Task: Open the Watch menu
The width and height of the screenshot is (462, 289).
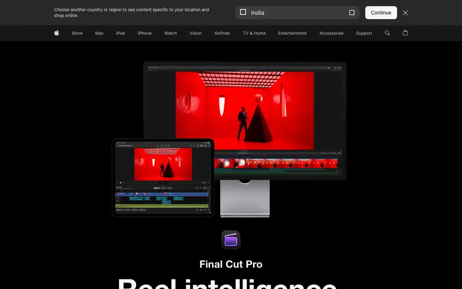Action: tap(170, 33)
